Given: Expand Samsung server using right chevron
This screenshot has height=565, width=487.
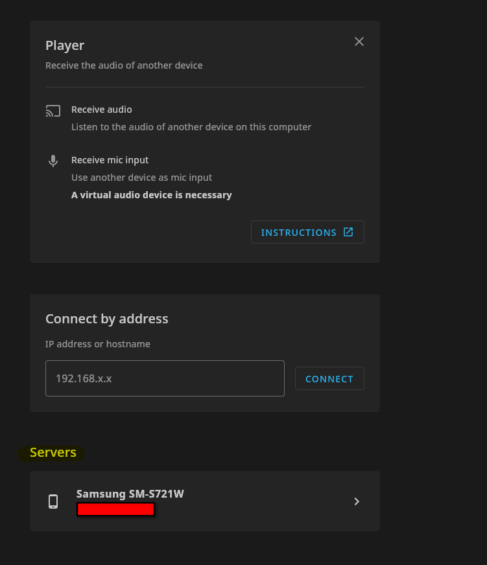Looking at the screenshot, I should tap(357, 502).
